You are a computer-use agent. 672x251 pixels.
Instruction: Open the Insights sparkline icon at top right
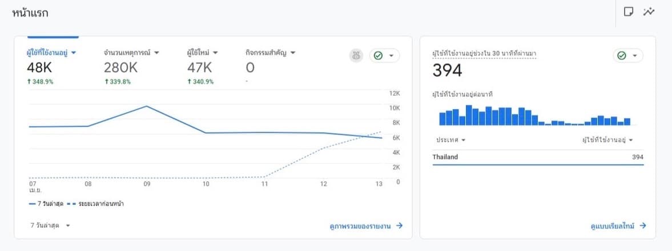[x=648, y=12]
